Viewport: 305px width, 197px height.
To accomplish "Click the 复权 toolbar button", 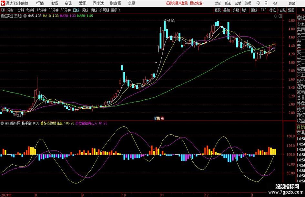I will [218, 10].
